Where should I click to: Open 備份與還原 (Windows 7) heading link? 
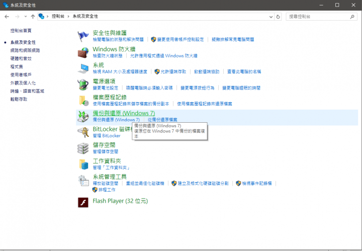(x=124, y=113)
